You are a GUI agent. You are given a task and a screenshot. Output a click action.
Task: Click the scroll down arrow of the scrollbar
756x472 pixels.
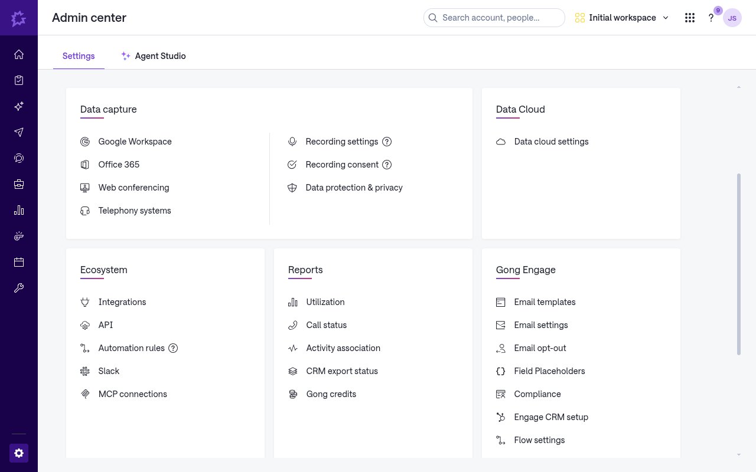739,454
